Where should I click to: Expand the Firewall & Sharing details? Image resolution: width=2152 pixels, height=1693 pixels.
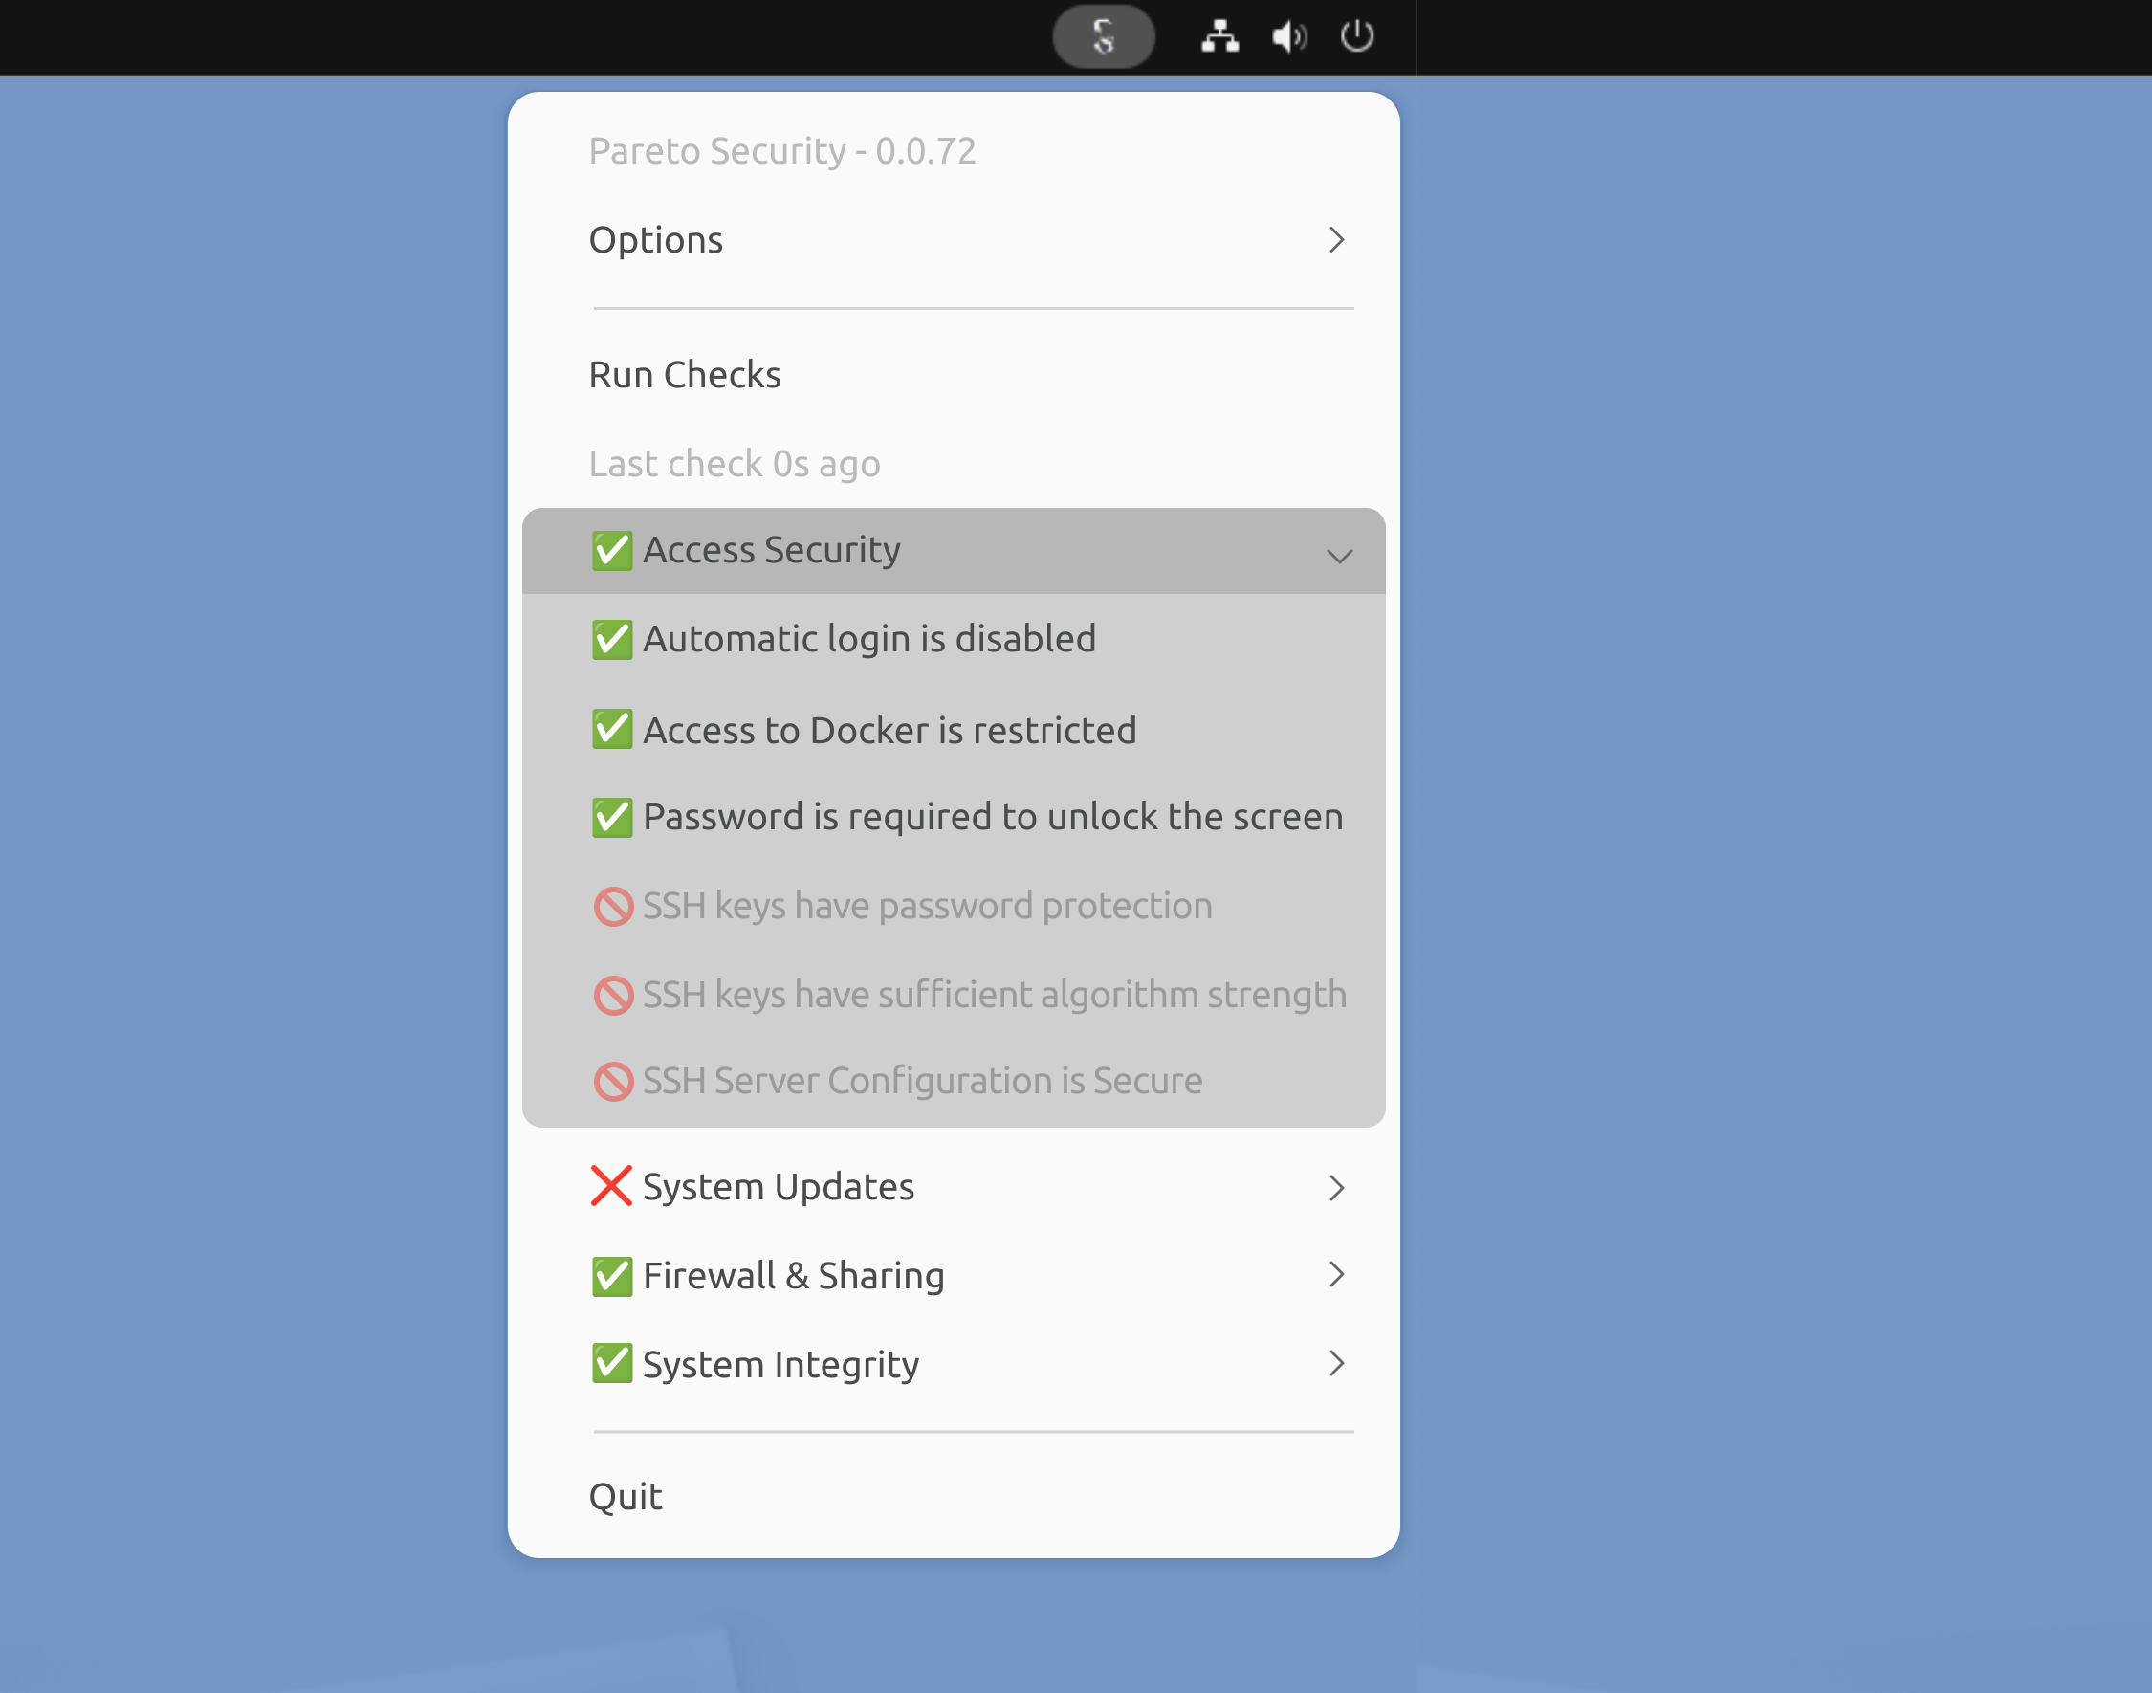pyautogui.click(x=1336, y=1276)
